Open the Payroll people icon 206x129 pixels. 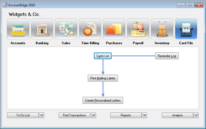tap(138, 29)
